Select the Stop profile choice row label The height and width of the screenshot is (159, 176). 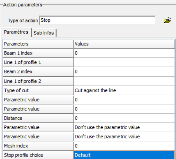(38, 155)
